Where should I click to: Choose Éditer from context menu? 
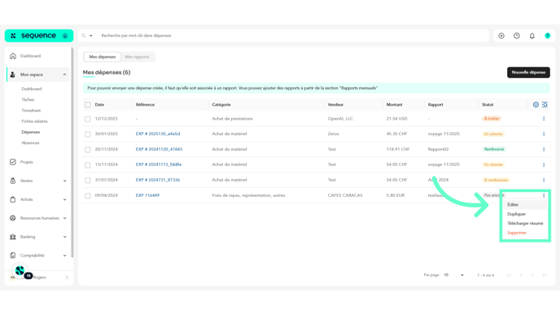tap(525, 204)
